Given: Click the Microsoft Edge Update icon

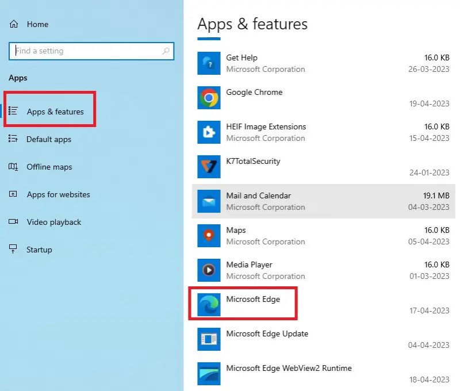Looking at the screenshot, I should coord(208,339).
